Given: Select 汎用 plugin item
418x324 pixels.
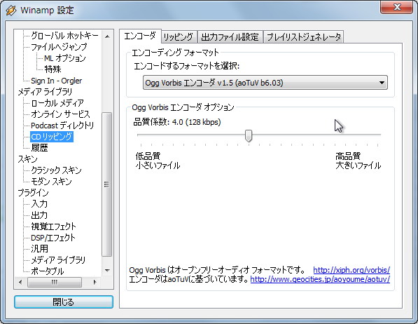Looking at the screenshot, I should click(39, 249).
